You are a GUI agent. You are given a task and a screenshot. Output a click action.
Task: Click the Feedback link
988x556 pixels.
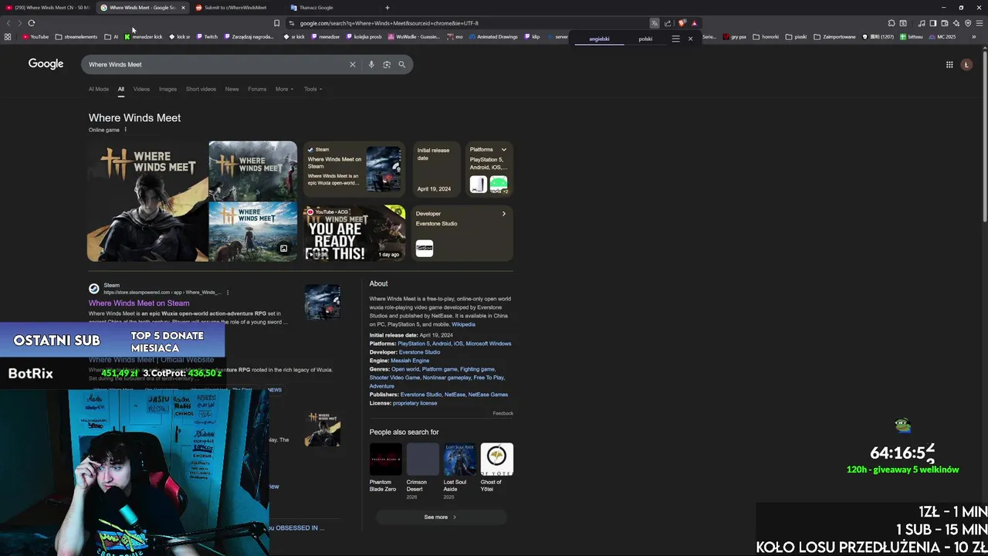click(502, 413)
